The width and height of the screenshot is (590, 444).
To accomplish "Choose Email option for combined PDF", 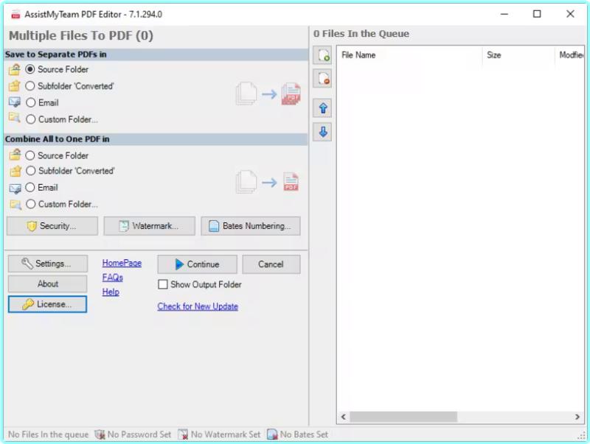I will tap(42, 188).
